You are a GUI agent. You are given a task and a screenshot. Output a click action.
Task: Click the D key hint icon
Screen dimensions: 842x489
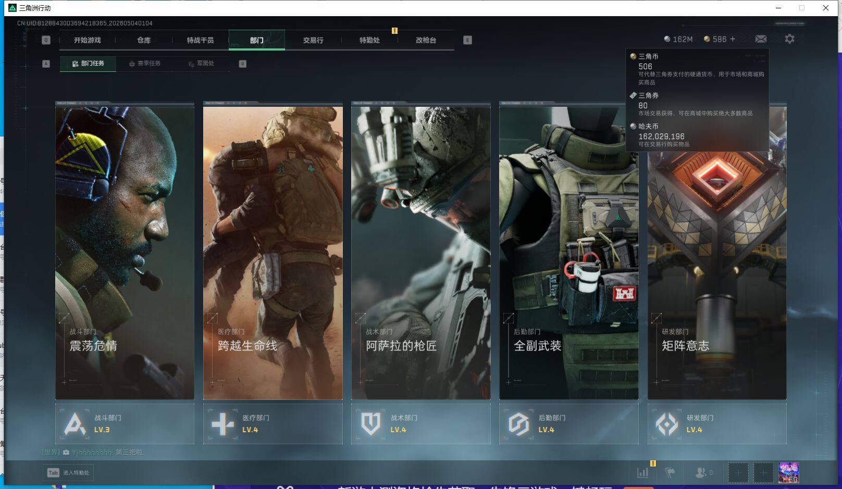click(242, 64)
